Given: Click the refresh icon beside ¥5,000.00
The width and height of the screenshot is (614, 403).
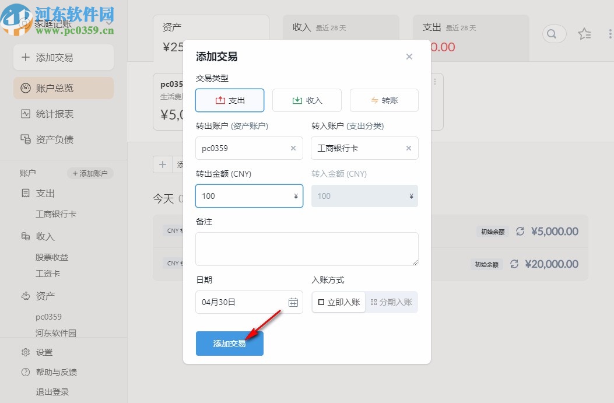Looking at the screenshot, I should click(519, 231).
